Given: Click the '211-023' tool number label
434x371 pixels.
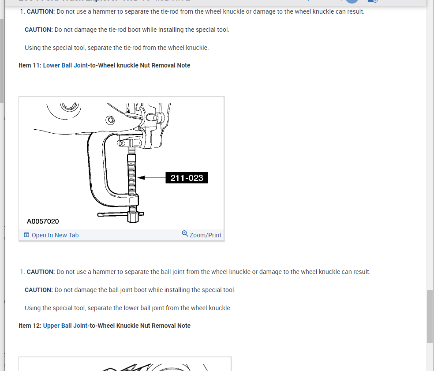Looking at the screenshot, I should (x=187, y=178).
